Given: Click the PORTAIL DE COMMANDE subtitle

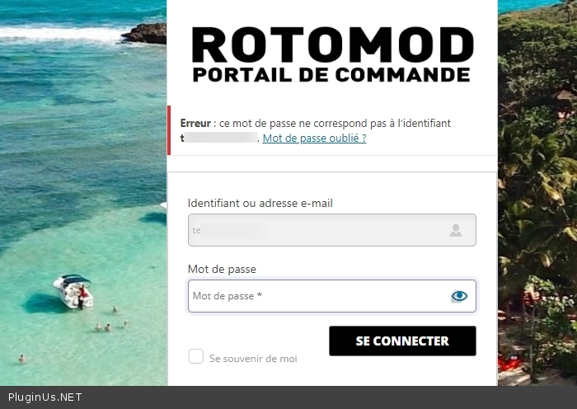Looking at the screenshot, I should tap(331, 75).
